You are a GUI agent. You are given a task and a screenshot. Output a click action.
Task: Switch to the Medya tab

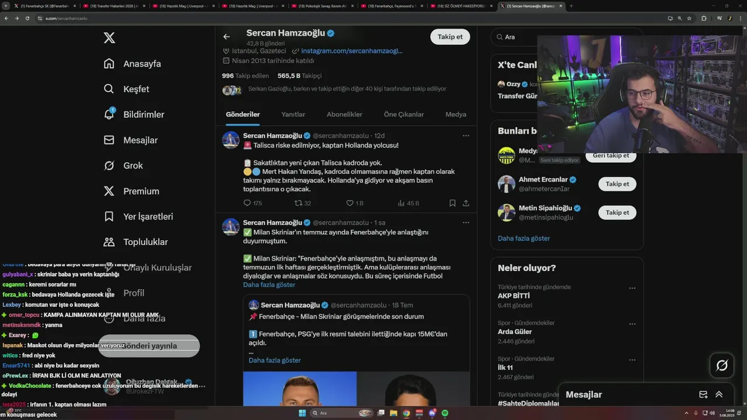click(x=456, y=114)
